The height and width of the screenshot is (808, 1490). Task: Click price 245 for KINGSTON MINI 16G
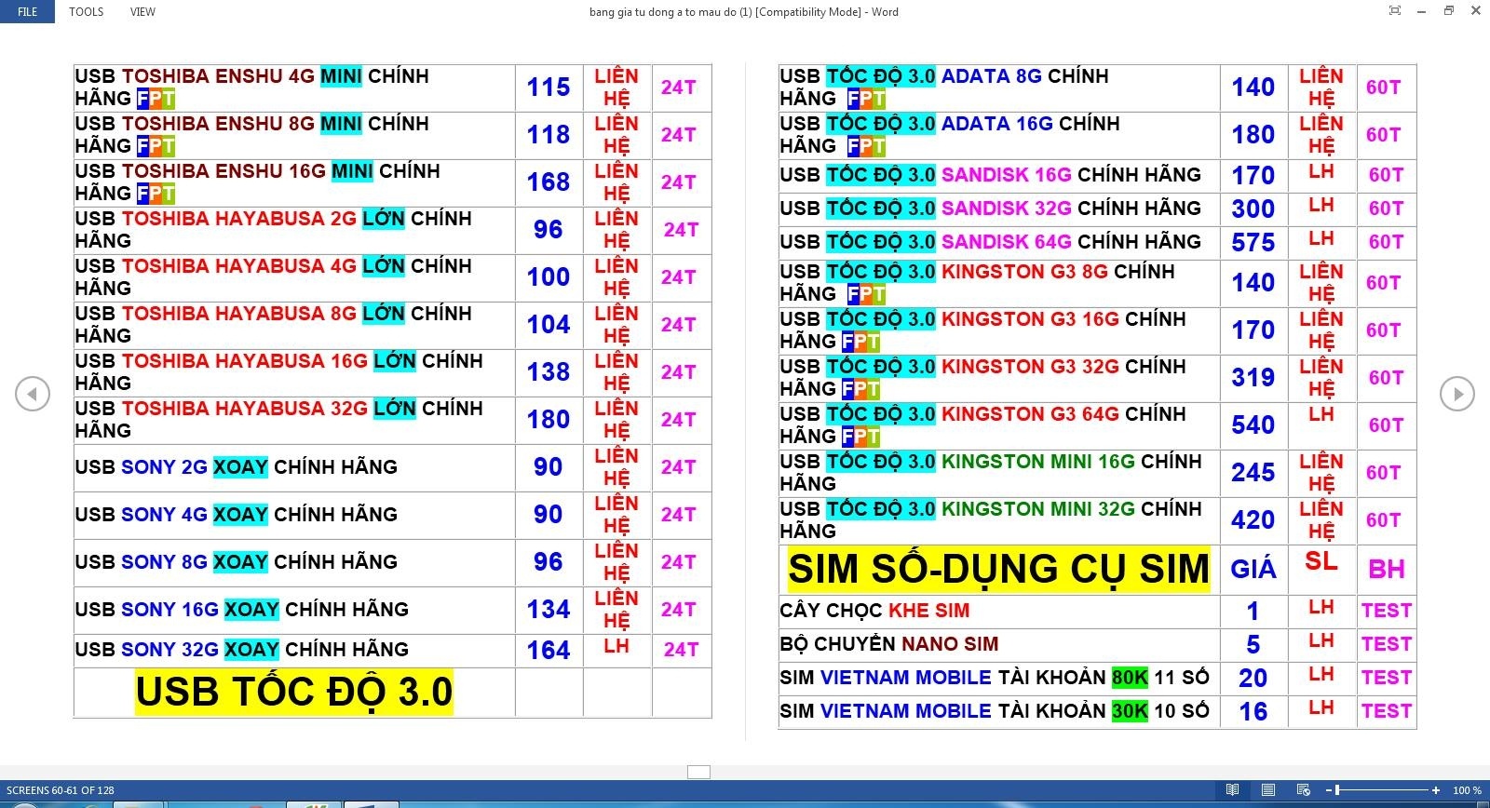pos(1253,473)
